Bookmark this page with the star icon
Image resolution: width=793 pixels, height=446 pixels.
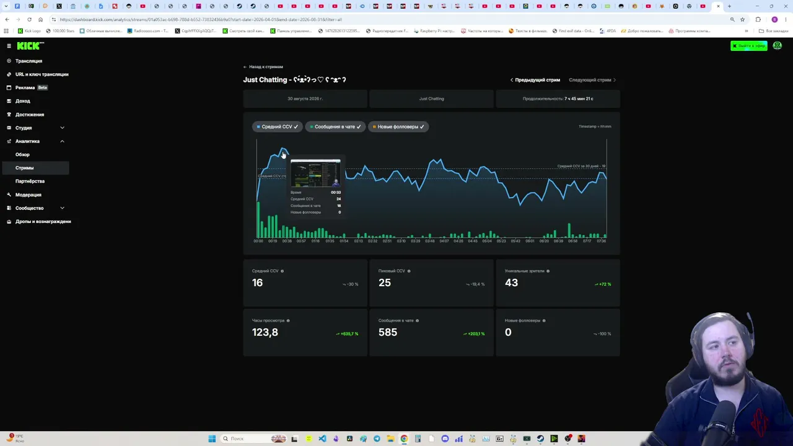tap(742, 19)
